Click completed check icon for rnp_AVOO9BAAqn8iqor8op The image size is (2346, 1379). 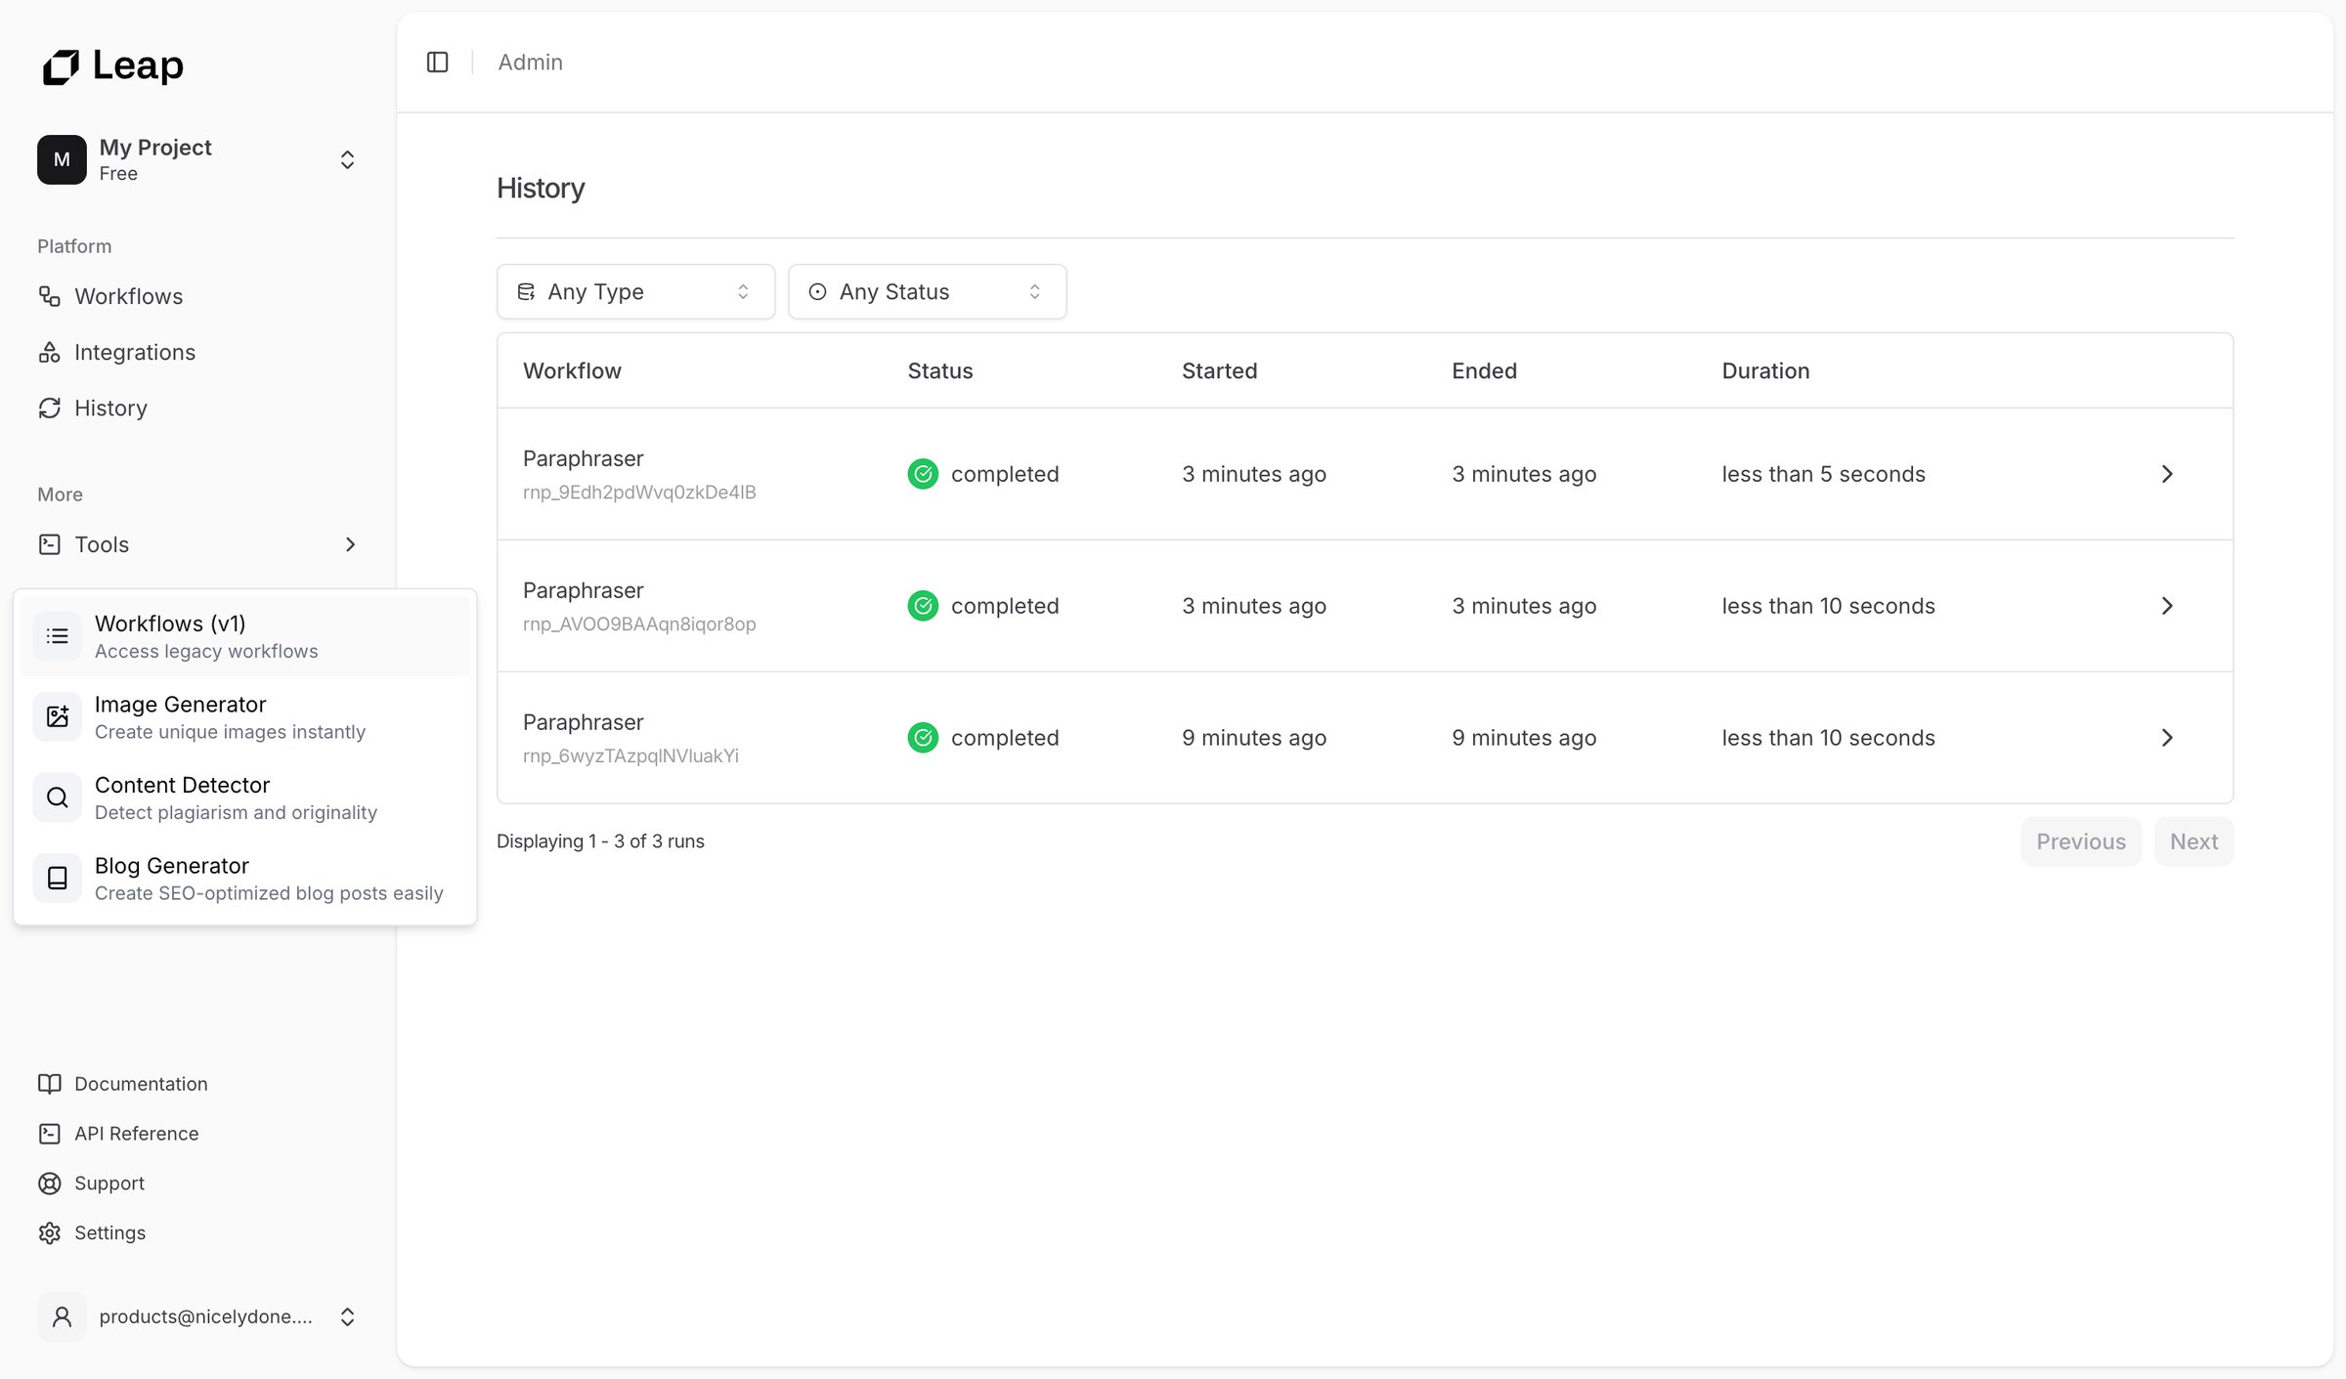(923, 606)
